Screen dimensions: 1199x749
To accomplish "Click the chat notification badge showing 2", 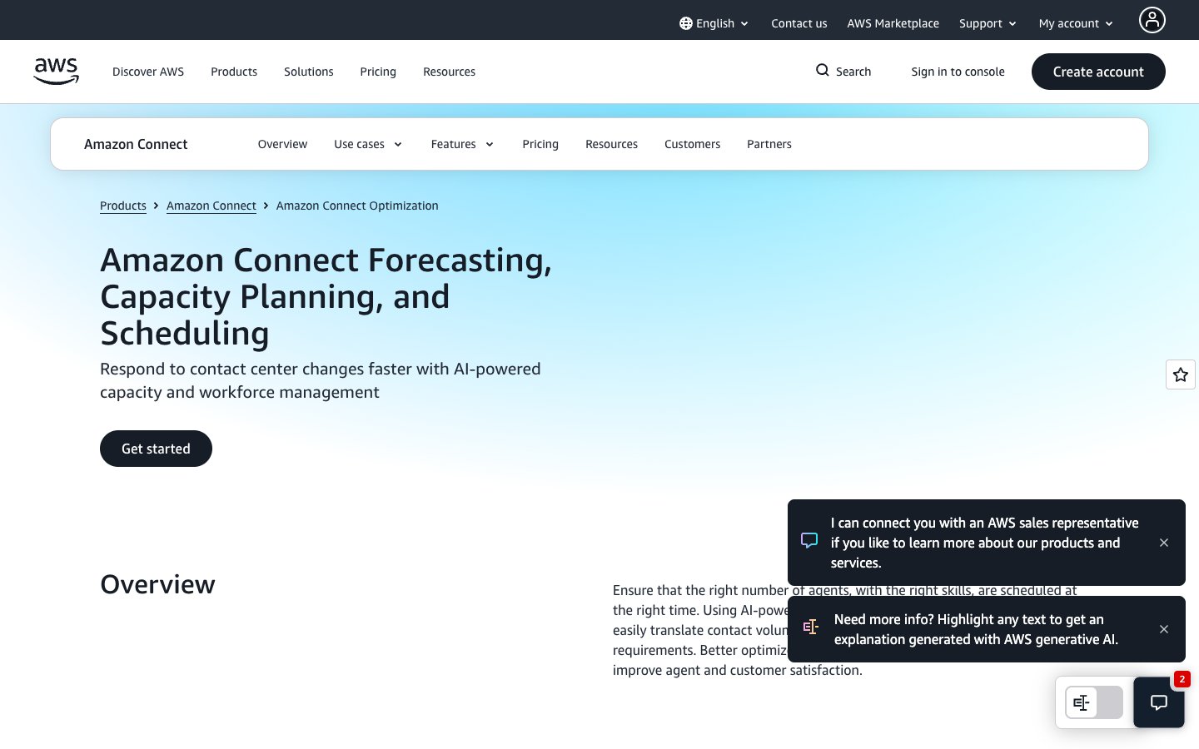I will 1182,679.
